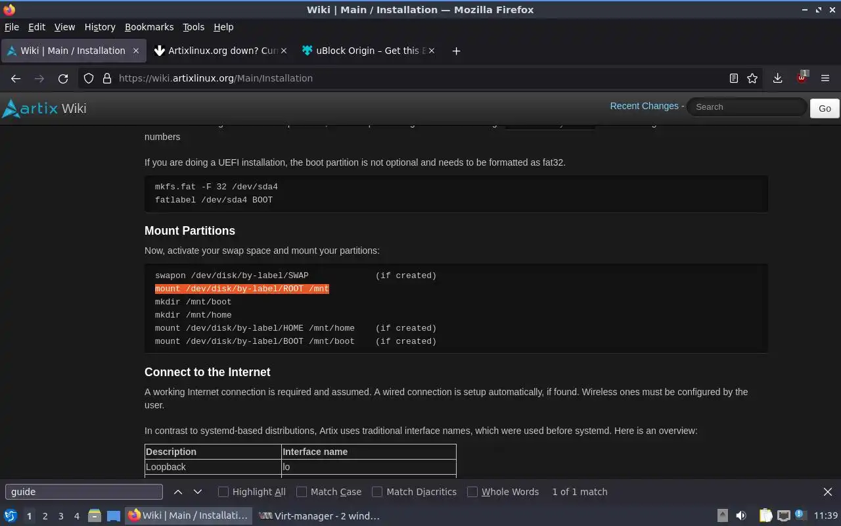Enable Whole Words checkbox
The width and height of the screenshot is (841, 526).
click(x=472, y=492)
